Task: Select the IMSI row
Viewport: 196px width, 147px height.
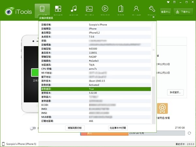Action: (x=96, y=113)
